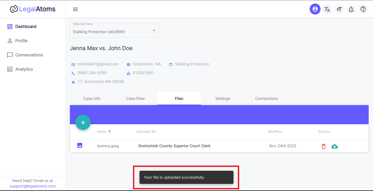Click the 01/08/1990 birth date

pyautogui.click(x=143, y=73)
